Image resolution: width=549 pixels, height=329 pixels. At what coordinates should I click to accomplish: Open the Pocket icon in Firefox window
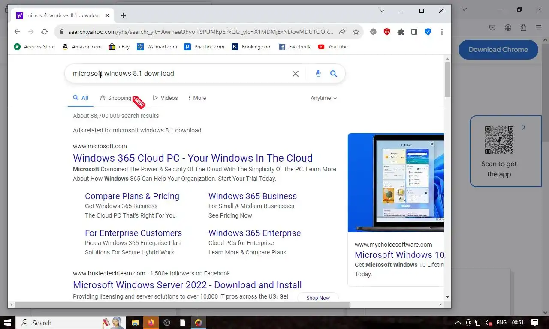point(493,27)
